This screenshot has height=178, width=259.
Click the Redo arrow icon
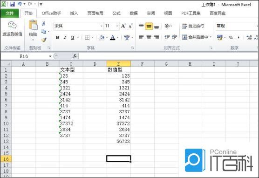pos(30,4)
